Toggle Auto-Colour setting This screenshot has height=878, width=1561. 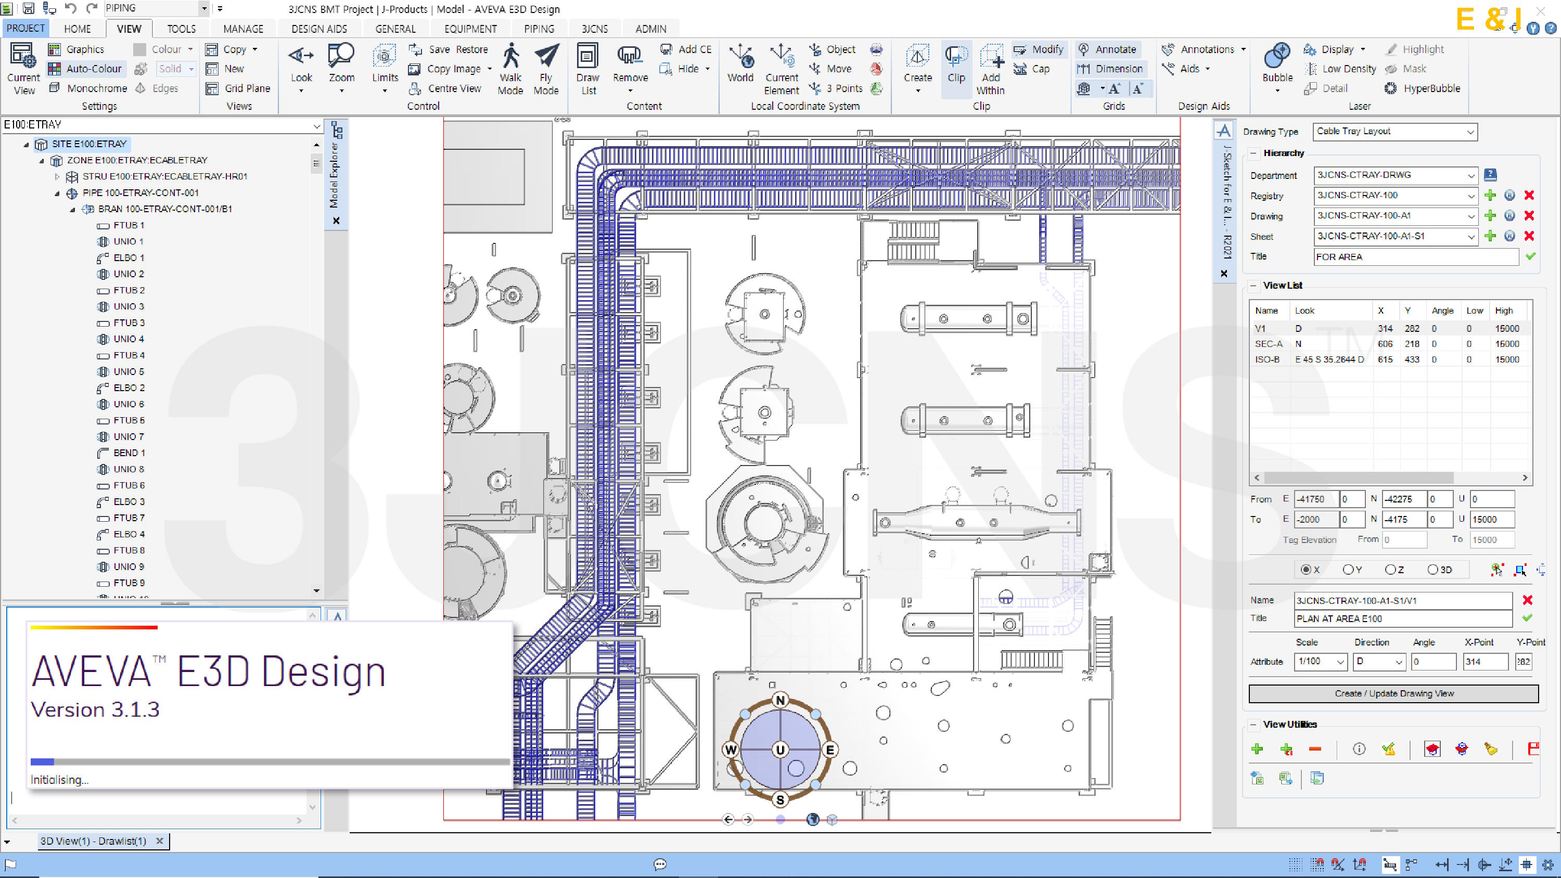coord(85,69)
